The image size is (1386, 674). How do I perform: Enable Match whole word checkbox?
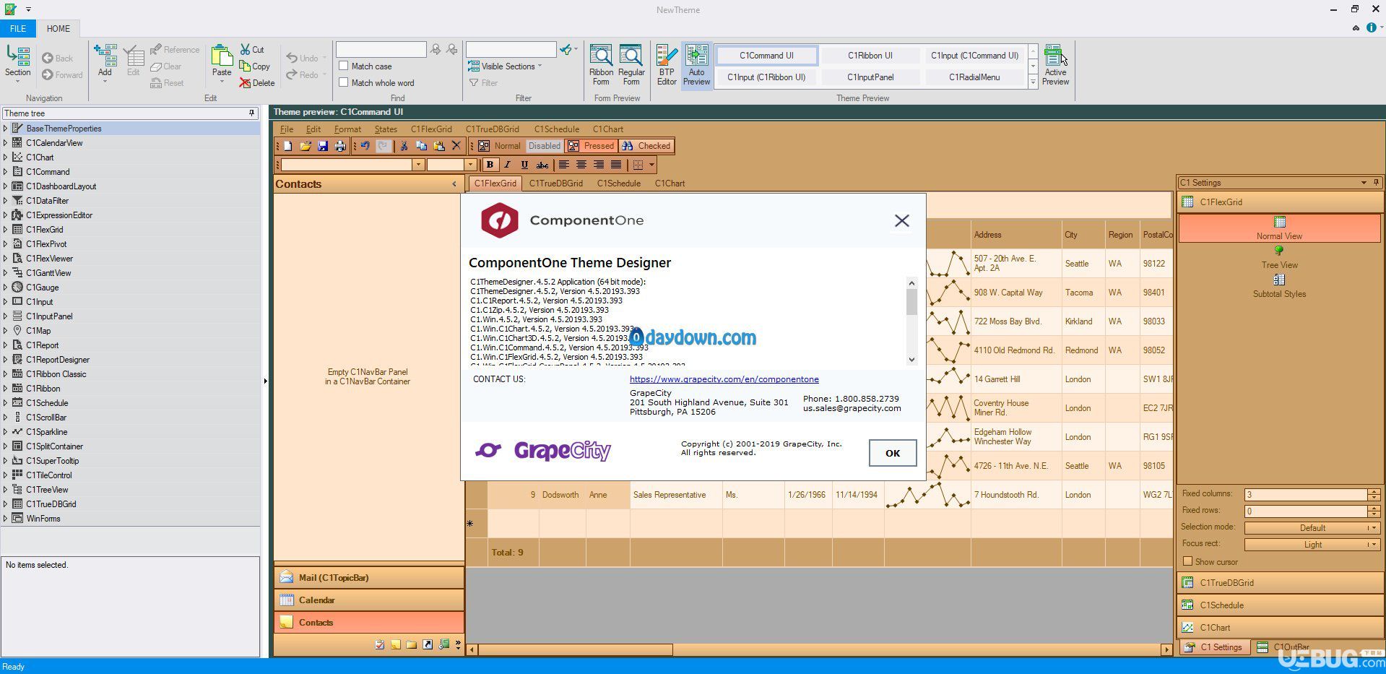[344, 82]
